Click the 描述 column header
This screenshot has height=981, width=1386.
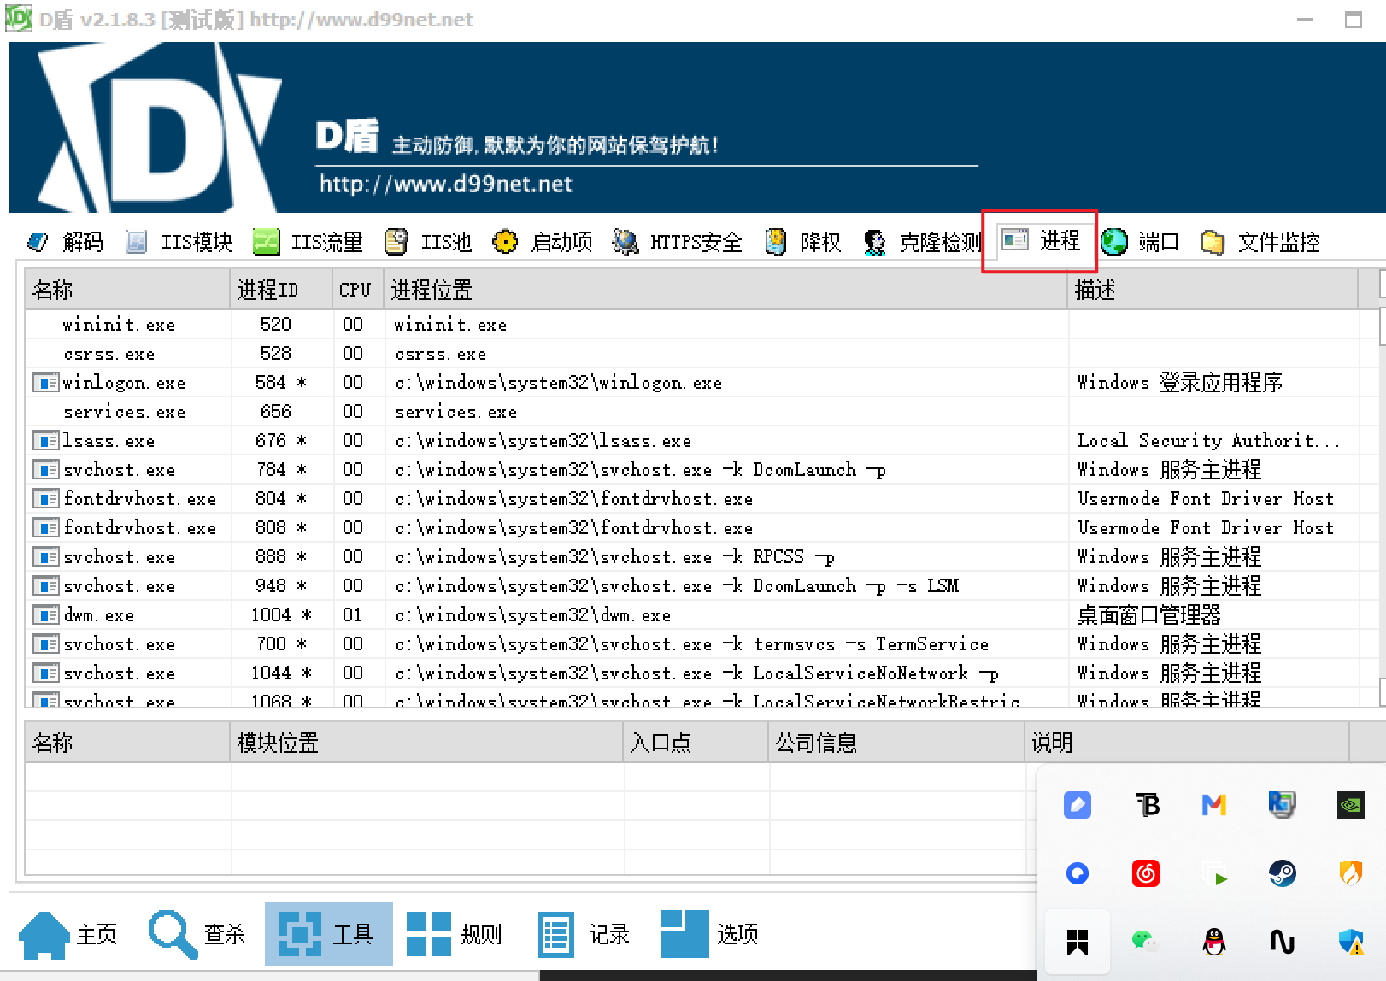(x=1213, y=291)
